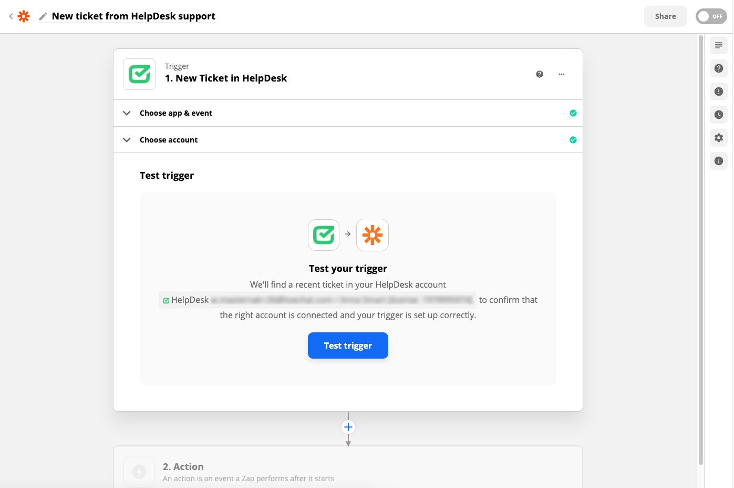The image size is (734, 488).
Task: Click the blue Test trigger button
Action: 348,345
